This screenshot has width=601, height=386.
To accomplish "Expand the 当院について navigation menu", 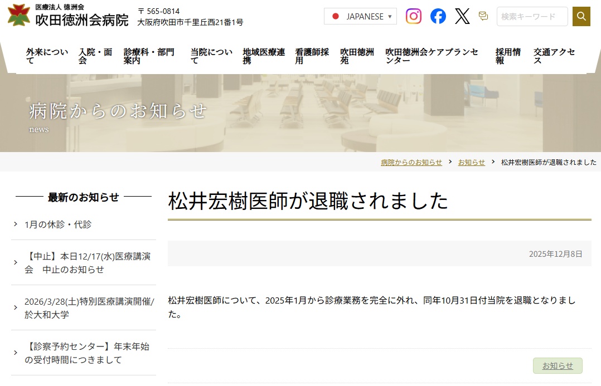I will point(211,56).
